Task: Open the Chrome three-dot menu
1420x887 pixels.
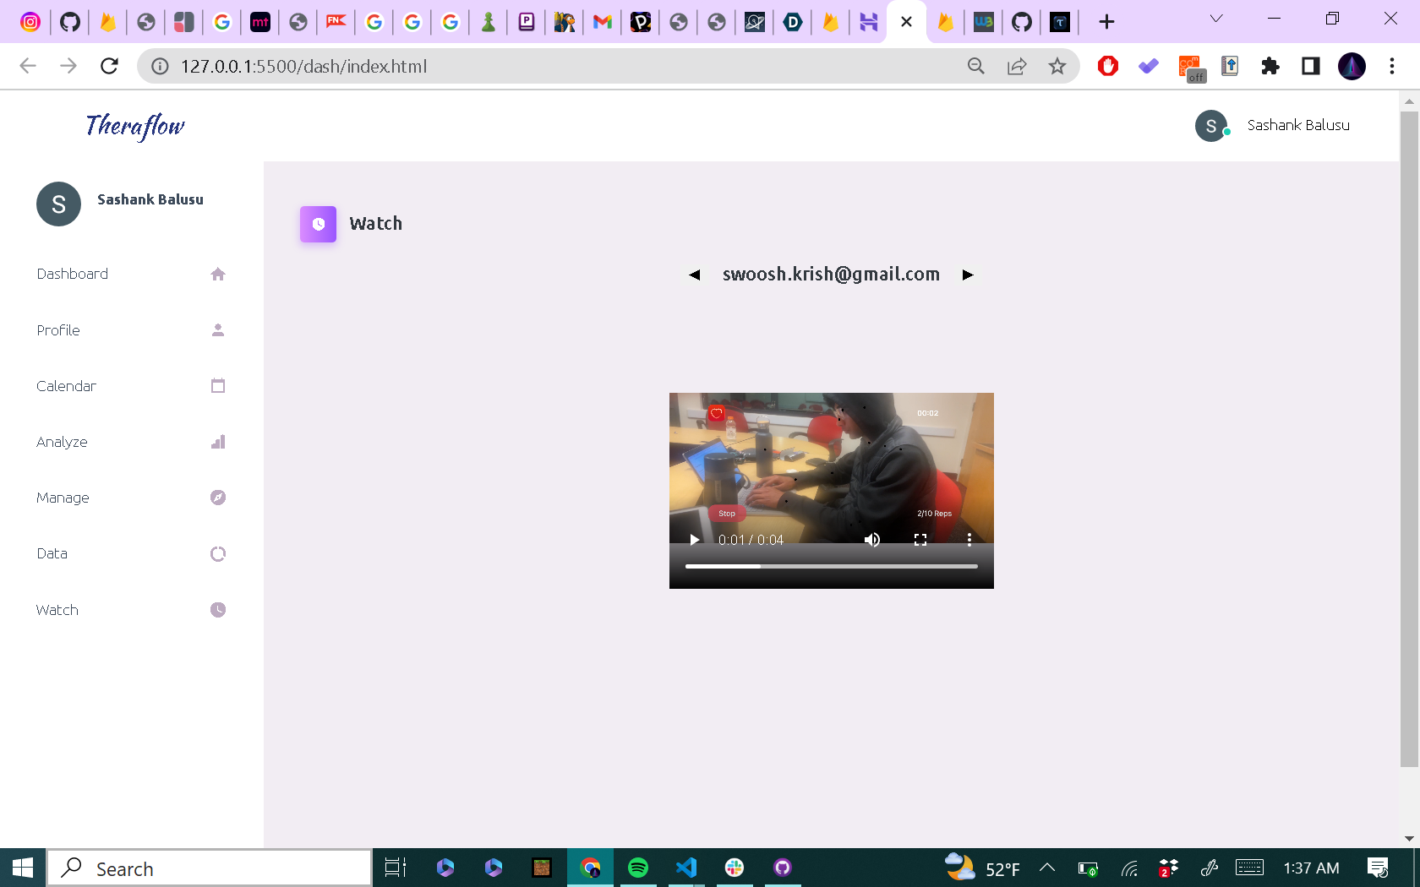Action: pyautogui.click(x=1392, y=66)
